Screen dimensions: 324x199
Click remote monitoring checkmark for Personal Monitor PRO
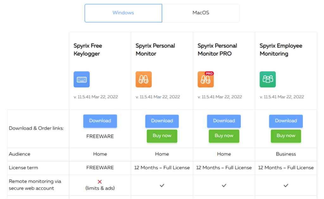click(x=224, y=185)
